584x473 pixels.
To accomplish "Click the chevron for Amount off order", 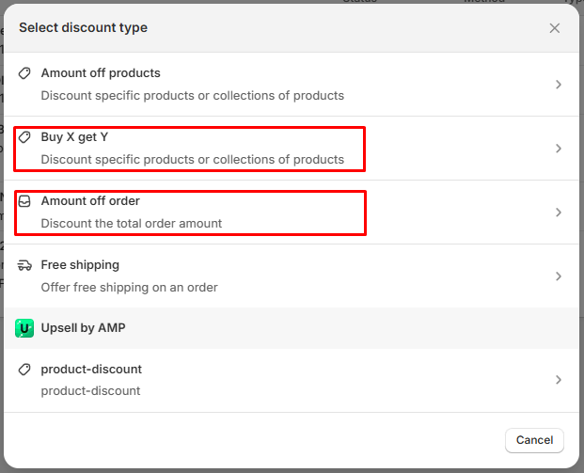I will click(x=558, y=213).
